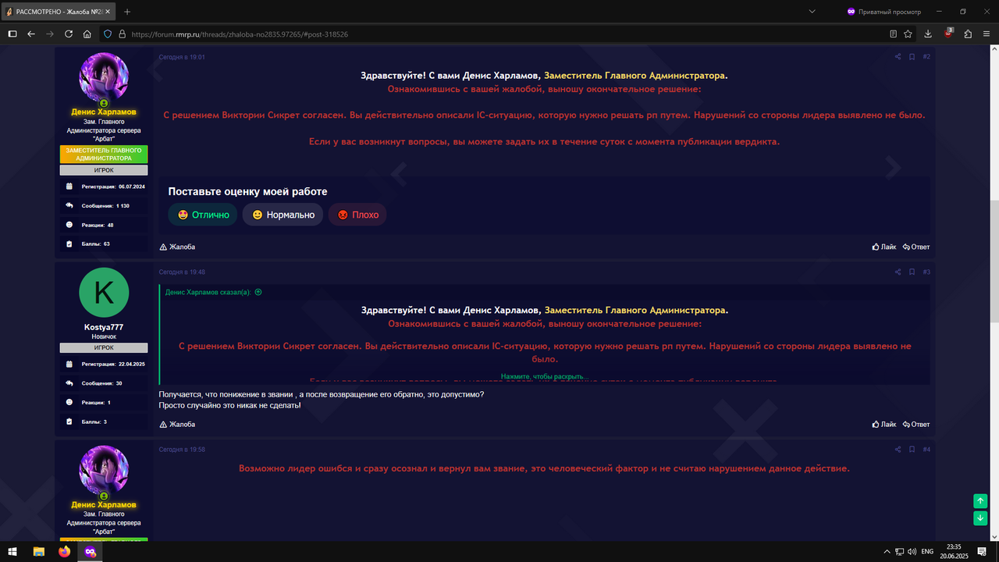
Task: Bookmark post #2 via the bookmark icon
Action: pos(912,56)
